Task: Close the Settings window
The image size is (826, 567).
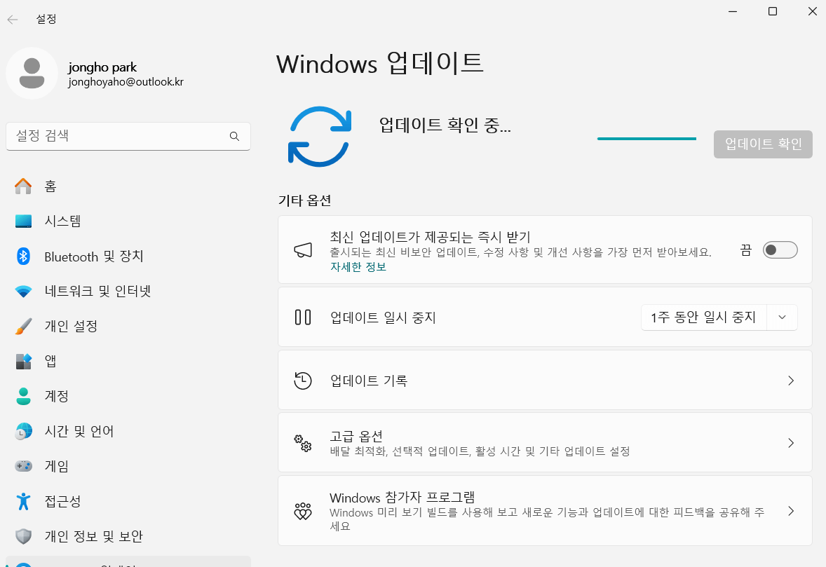Action: (812, 12)
